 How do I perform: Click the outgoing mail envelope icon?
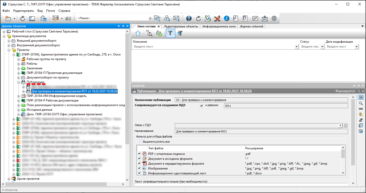point(265,18)
